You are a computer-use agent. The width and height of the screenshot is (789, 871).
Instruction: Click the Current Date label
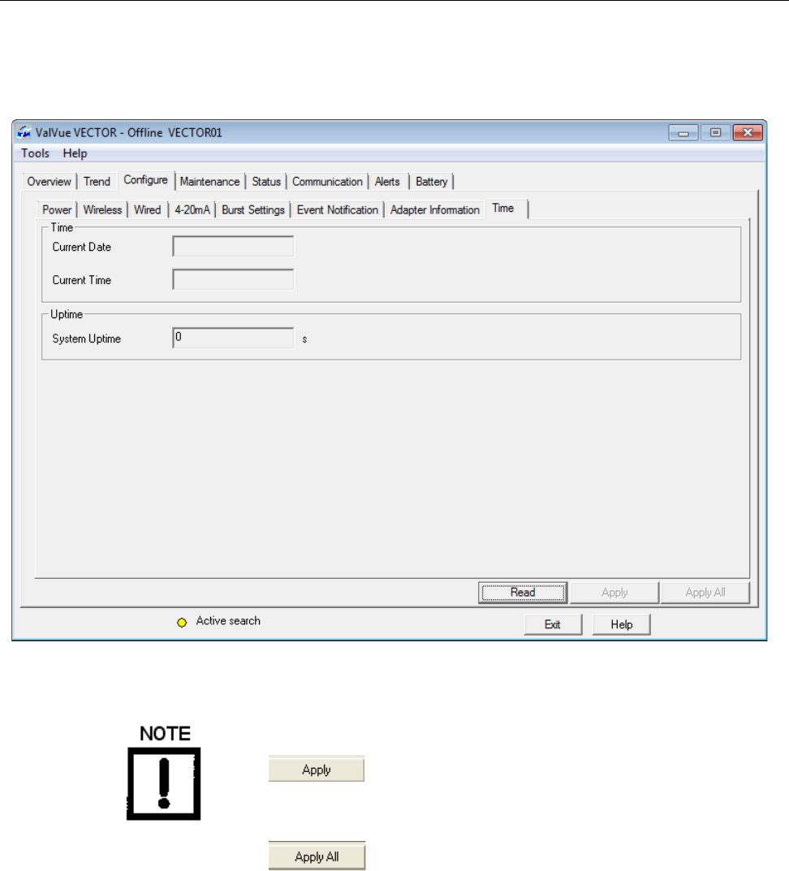click(x=82, y=248)
